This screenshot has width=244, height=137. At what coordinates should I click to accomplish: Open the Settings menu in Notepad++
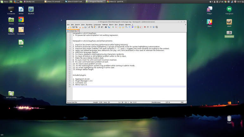coord(105,25)
